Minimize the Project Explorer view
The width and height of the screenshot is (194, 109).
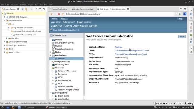click(x=40, y=9)
